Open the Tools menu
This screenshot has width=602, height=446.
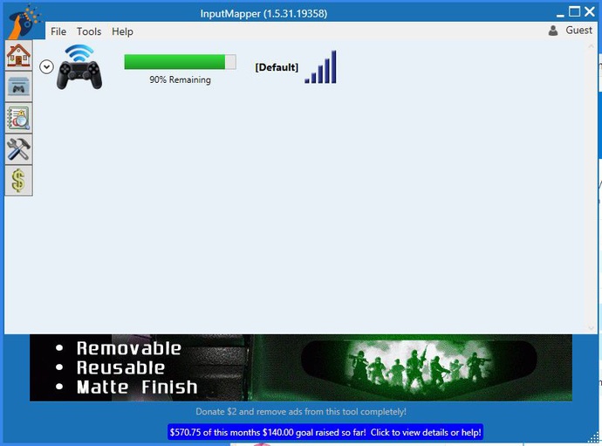pyautogui.click(x=89, y=31)
